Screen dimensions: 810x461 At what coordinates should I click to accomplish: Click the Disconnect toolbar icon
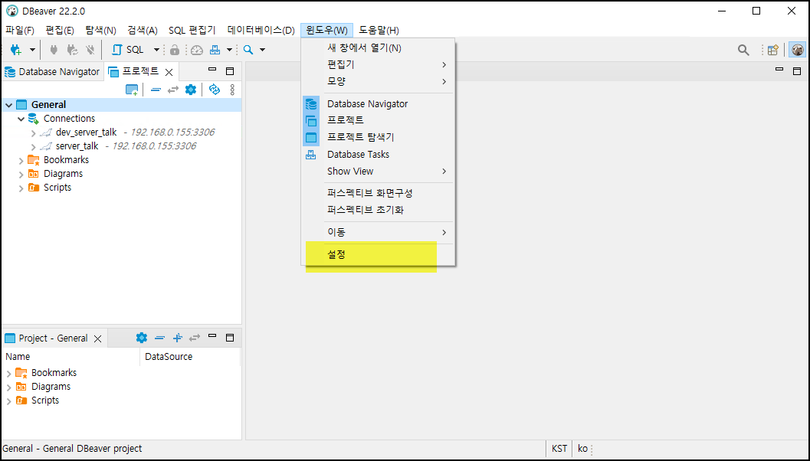point(90,50)
